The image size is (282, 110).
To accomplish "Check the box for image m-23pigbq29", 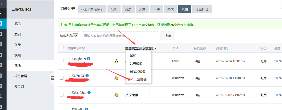I will 62,61.
